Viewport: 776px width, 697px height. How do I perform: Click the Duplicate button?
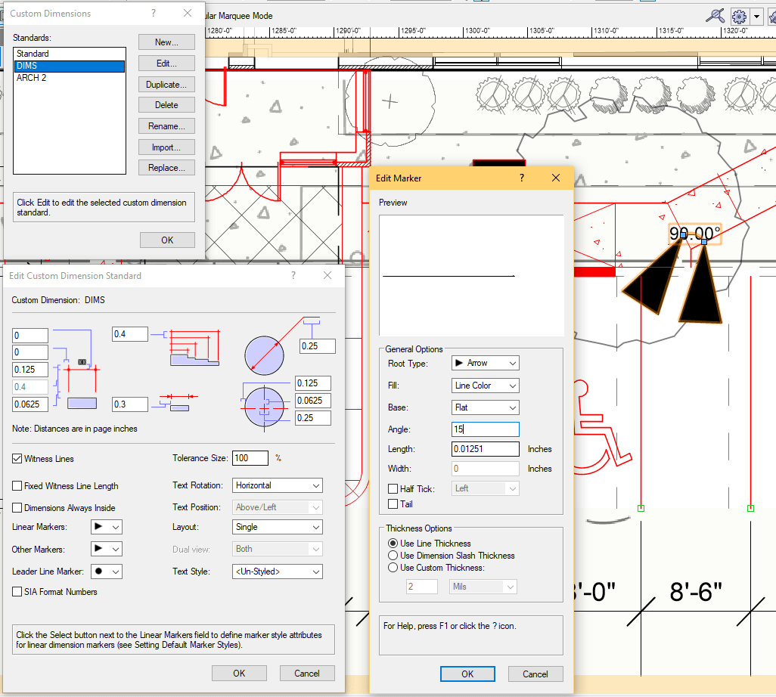pos(166,84)
